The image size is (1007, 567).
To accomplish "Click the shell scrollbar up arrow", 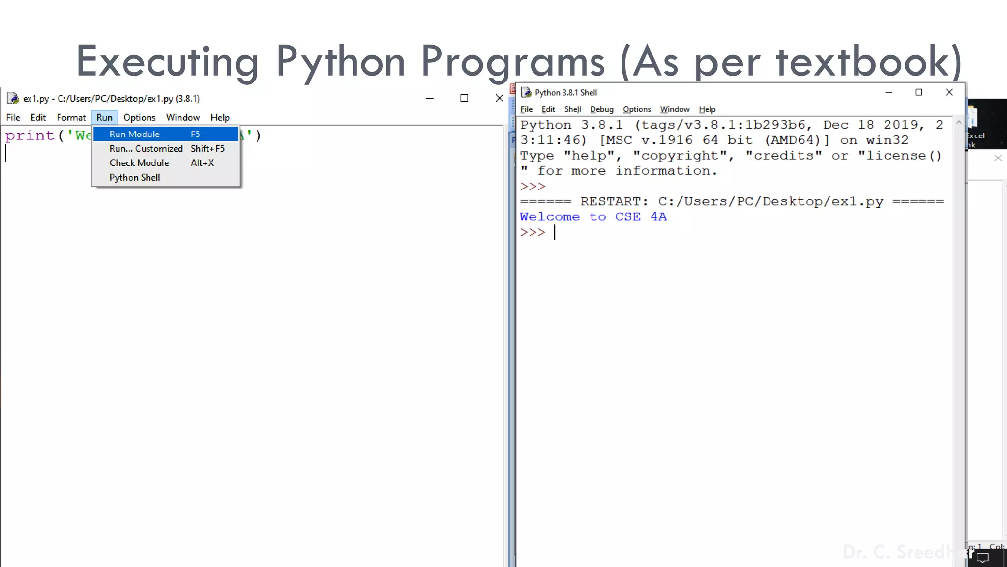I will point(958,123).
